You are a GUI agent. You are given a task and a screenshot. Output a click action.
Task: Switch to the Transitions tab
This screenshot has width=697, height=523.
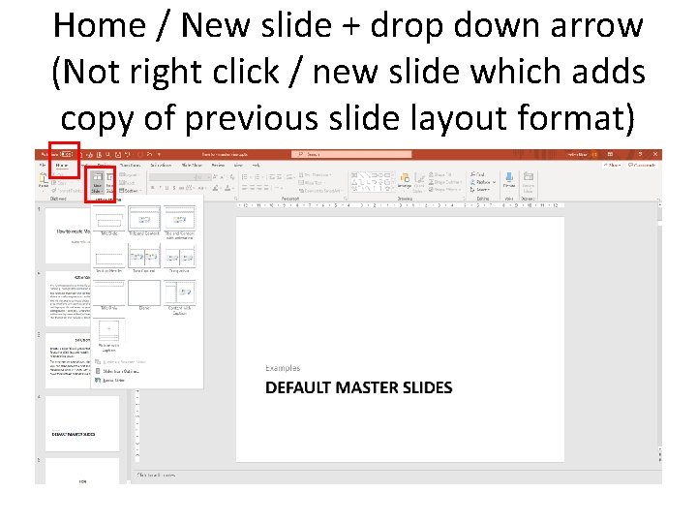[x=131, y=165]
